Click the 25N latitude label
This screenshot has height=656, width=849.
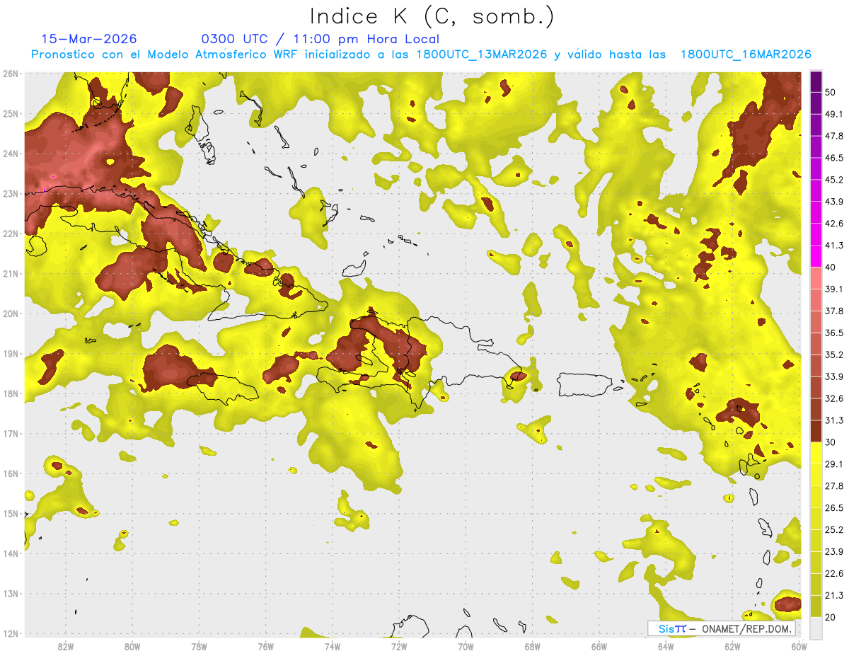(11, 113)
